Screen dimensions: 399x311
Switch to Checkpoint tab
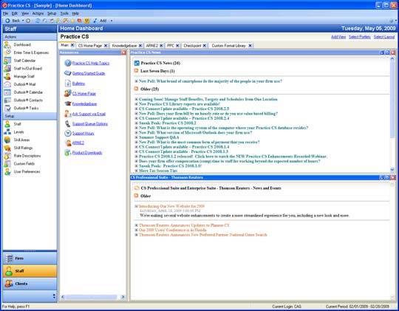(x=192, y=46)
